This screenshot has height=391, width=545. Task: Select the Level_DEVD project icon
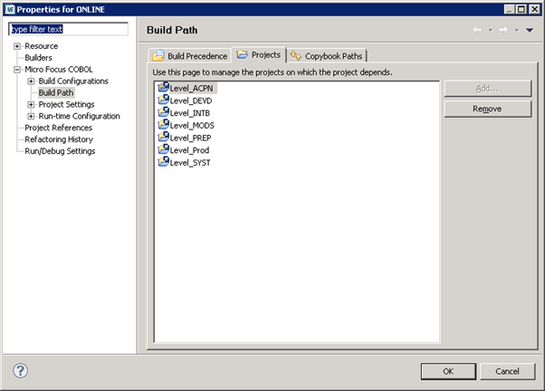point(163,100)
